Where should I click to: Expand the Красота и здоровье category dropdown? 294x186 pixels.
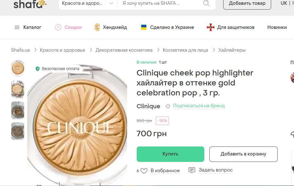pos(111,4)
